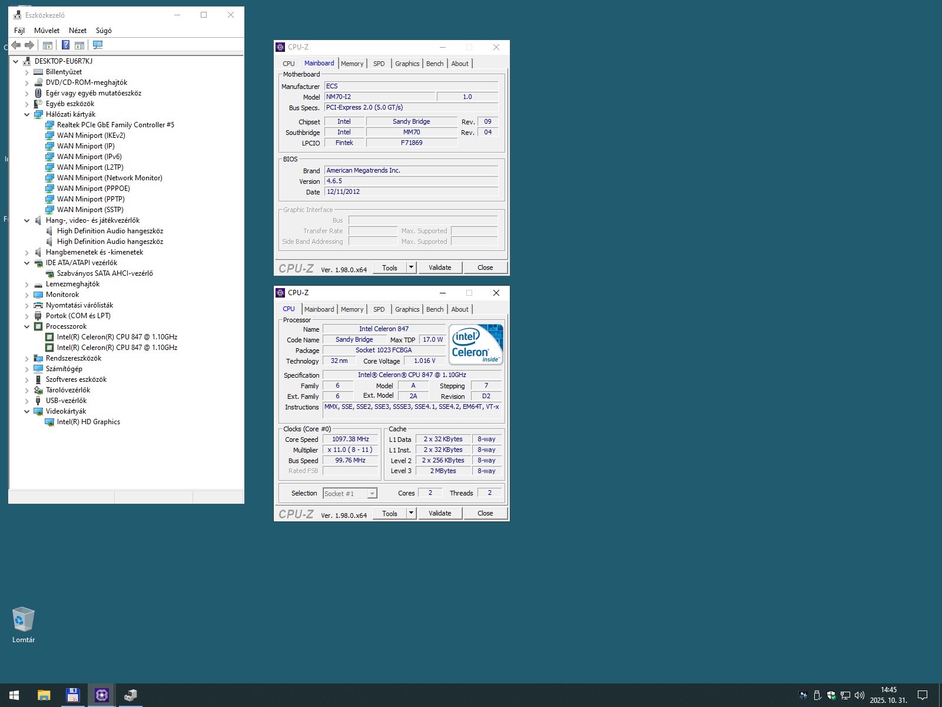This screenshot has height=707, width=942.
Task: Click the Instructions field listing MMX, SSE
Action: tap(412, 411)
